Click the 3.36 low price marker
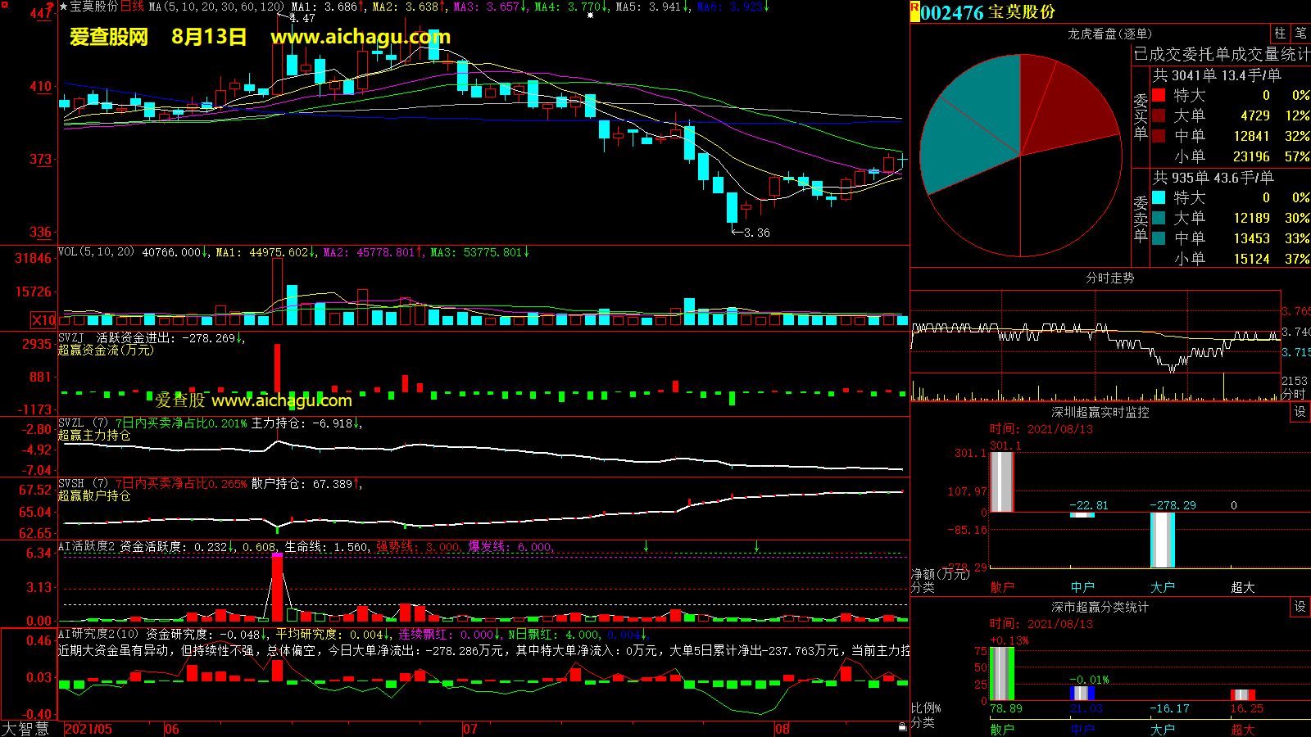This screenshot has width=1311, height=737. (x=755, y=233)
